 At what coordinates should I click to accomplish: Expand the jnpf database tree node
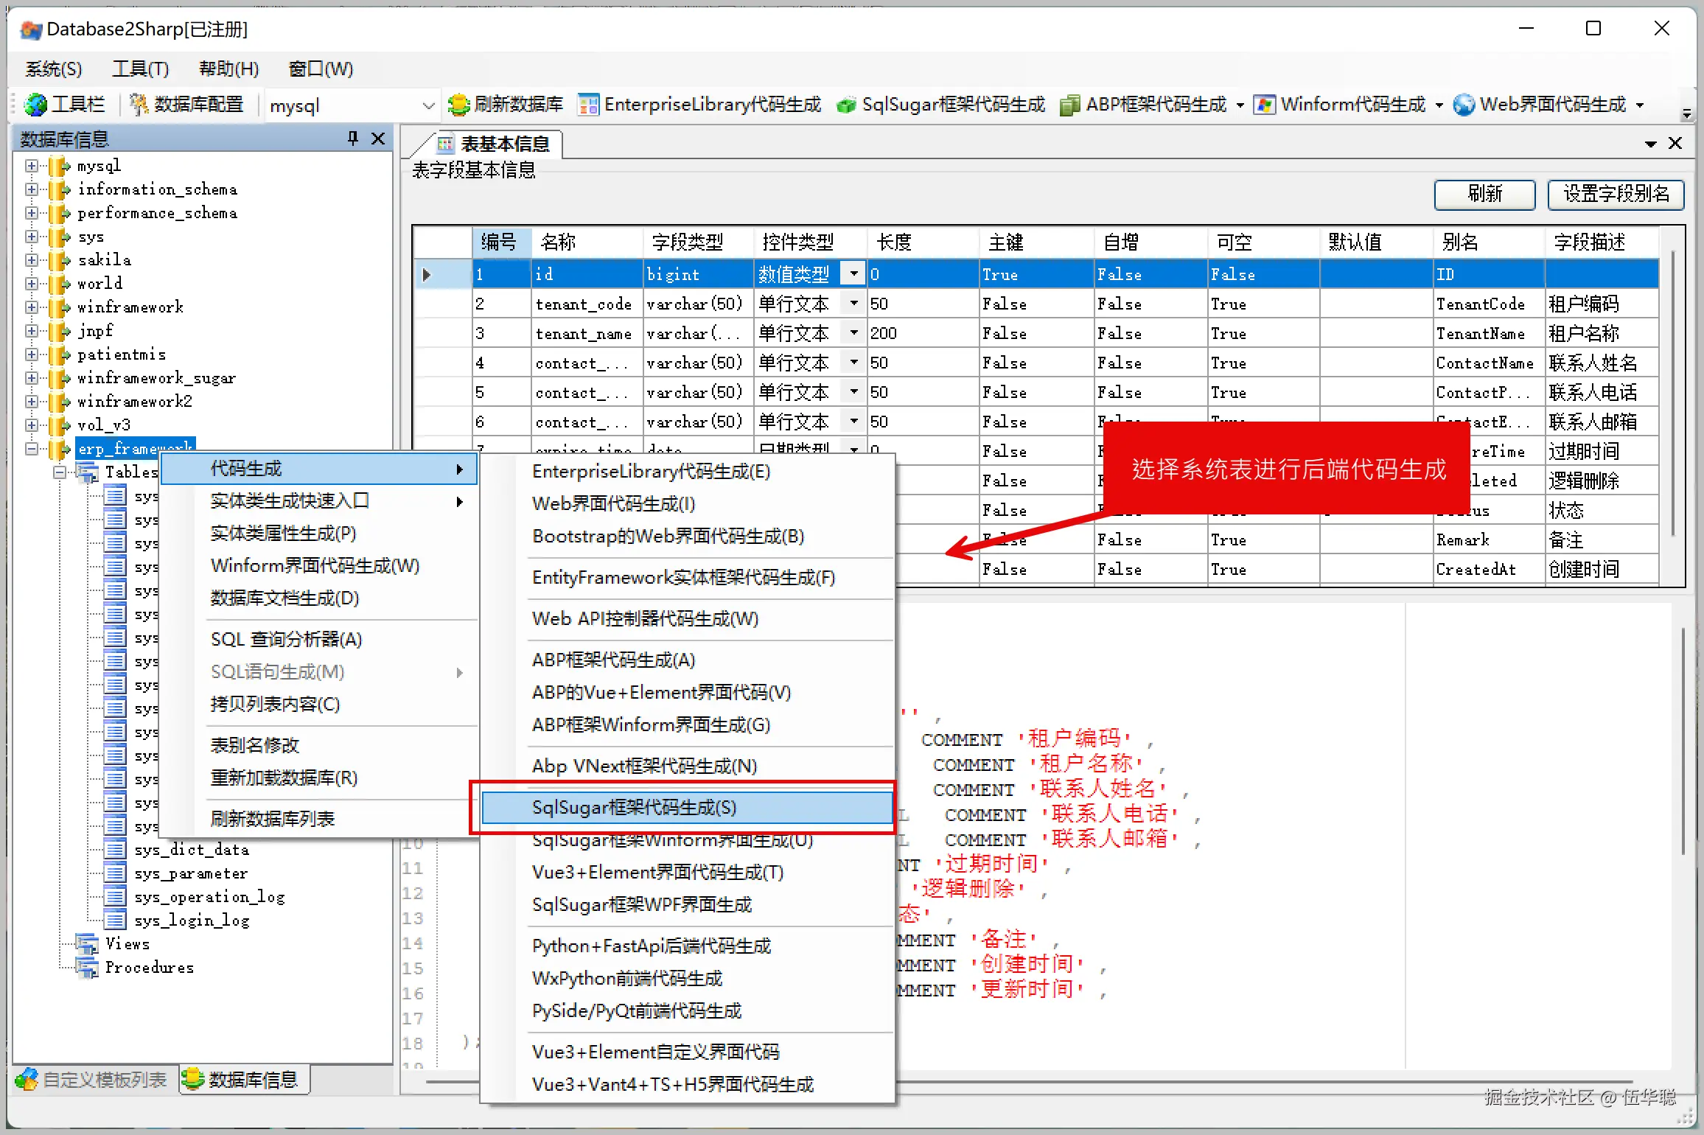31,330
